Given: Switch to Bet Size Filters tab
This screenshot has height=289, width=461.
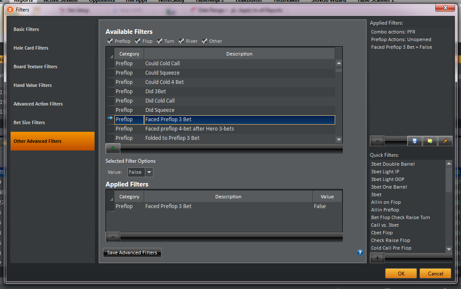Looking at the screenshot, I should point(29,122).
